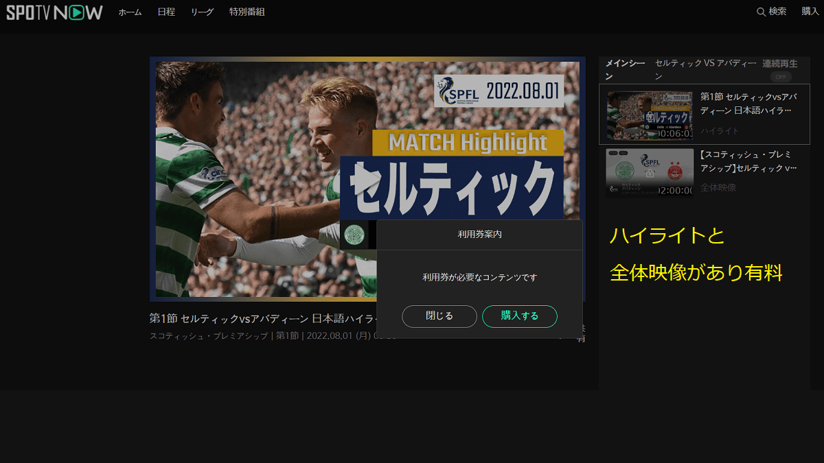Click the SPOTV NOW logo
Screen dimensions: 824x463
(54, 12)
